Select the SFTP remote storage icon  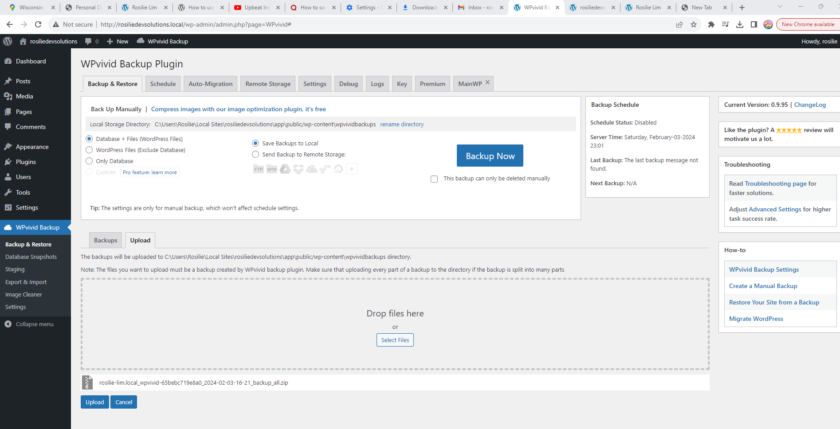click(x=272, y=169)
